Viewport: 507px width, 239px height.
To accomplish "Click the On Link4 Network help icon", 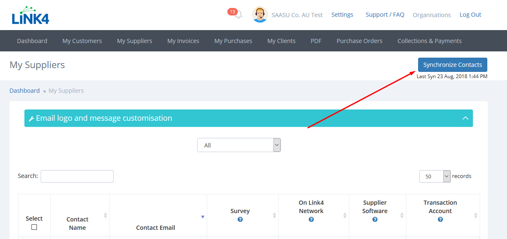I will 311,219.
